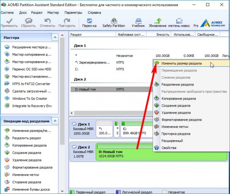Select Изменить размер раздела in context menu
The height and width of the screenshot is (194, 230).
tap(191, 63)
